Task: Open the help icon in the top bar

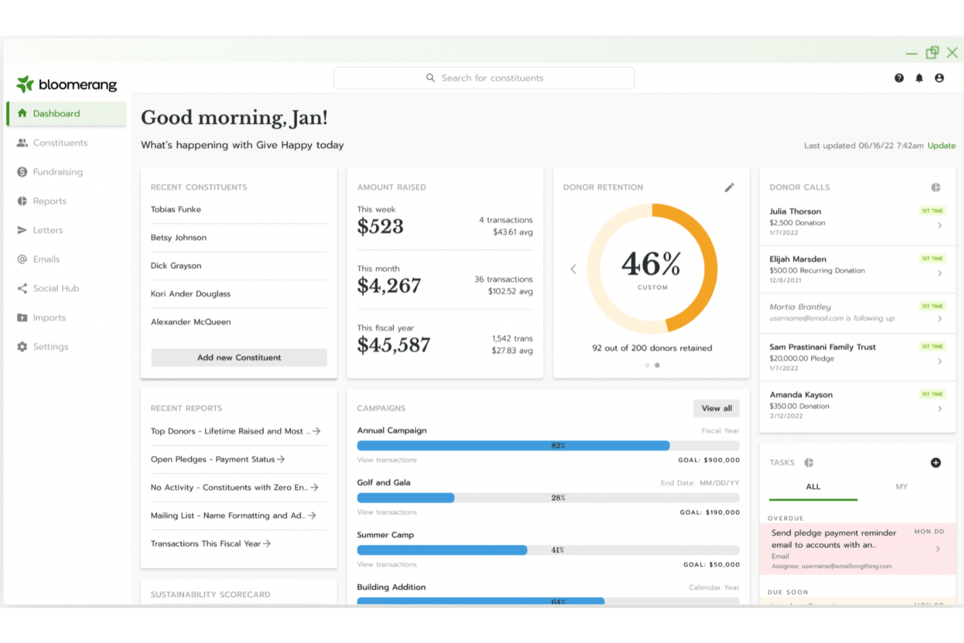Action: 899,78
